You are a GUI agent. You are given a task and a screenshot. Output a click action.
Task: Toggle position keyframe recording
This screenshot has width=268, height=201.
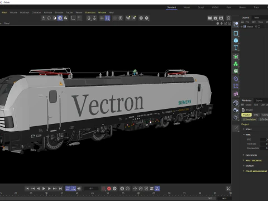[135, 189]
